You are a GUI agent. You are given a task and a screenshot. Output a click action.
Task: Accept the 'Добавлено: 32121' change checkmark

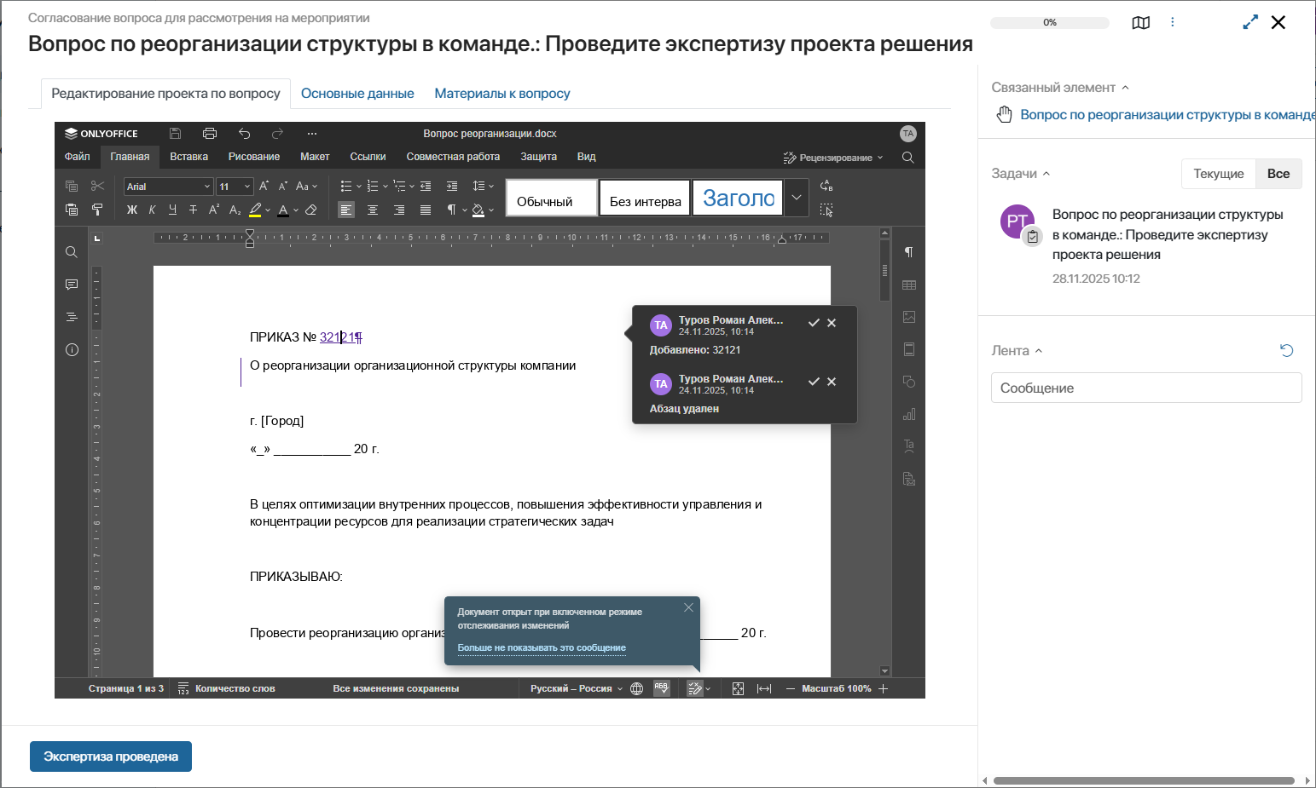pyautogui.click(x=814, y=323)
